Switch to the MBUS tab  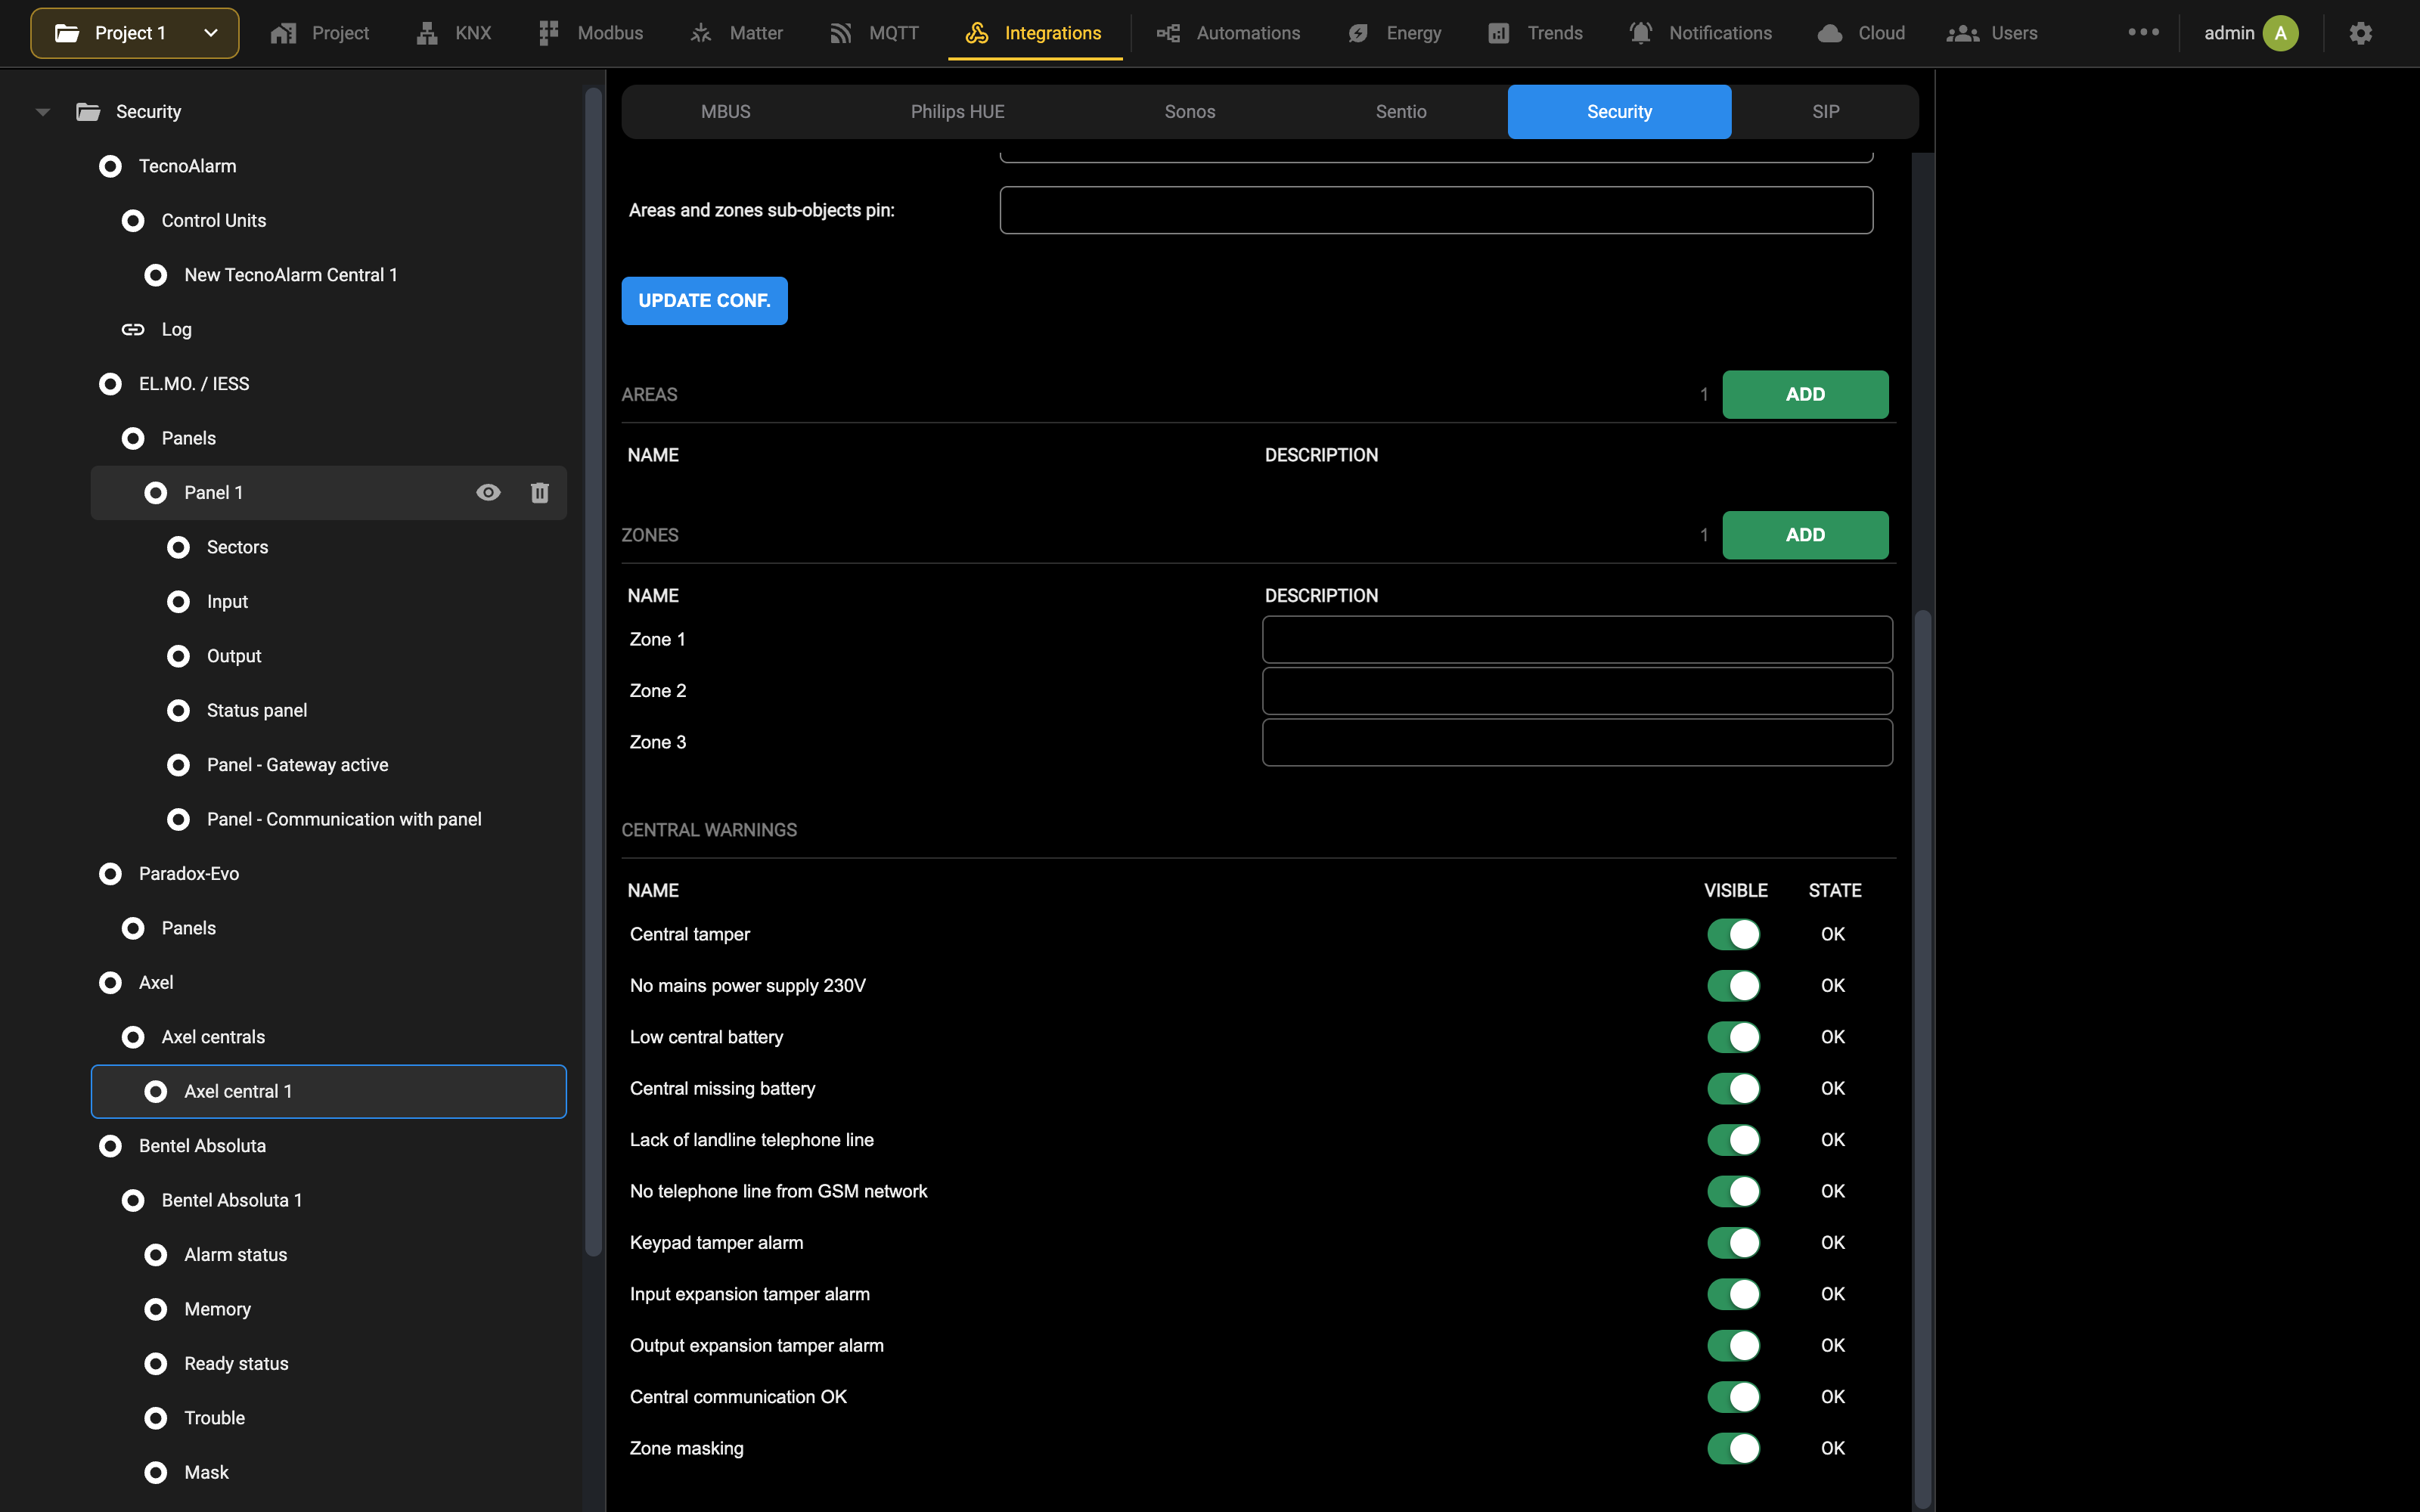click(726, 112)
